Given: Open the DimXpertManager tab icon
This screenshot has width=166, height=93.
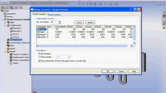Looking at the screenshot, I should (16, 7).
